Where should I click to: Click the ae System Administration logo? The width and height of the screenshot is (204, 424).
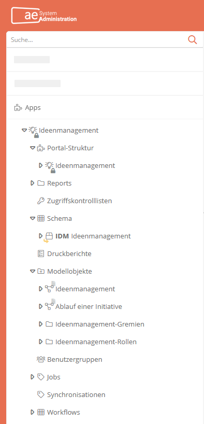[44, 16]
